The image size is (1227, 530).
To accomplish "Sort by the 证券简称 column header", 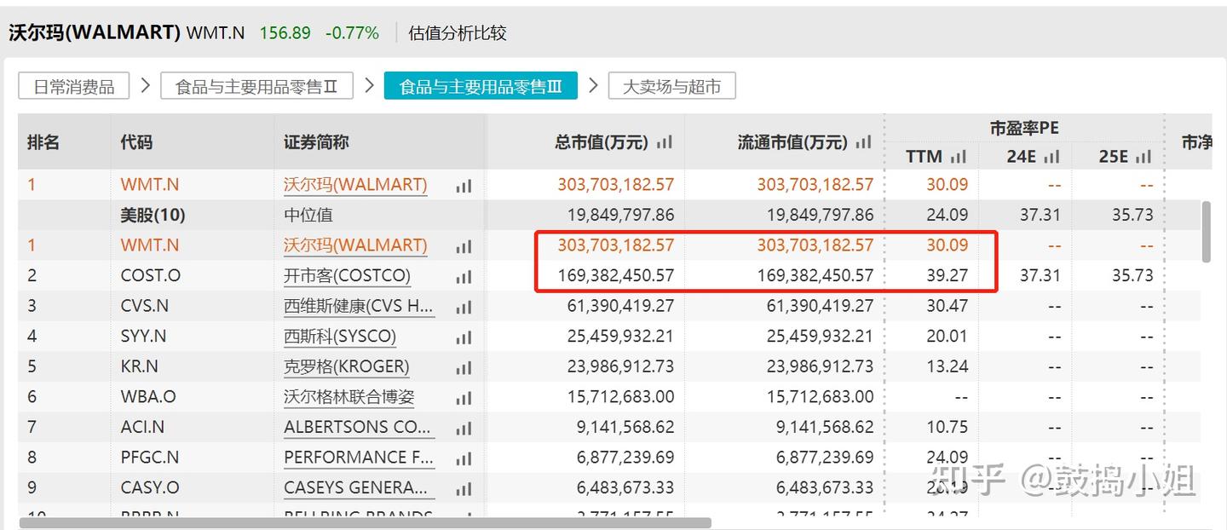I will tap(316, 142).
